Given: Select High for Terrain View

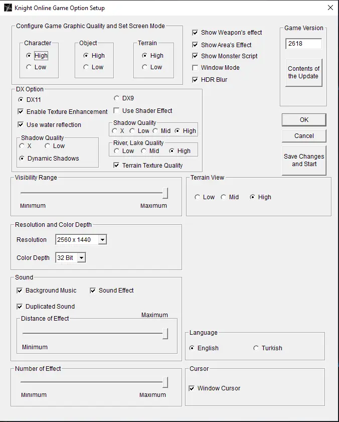Looking at the screenshot, I should 252,197.
